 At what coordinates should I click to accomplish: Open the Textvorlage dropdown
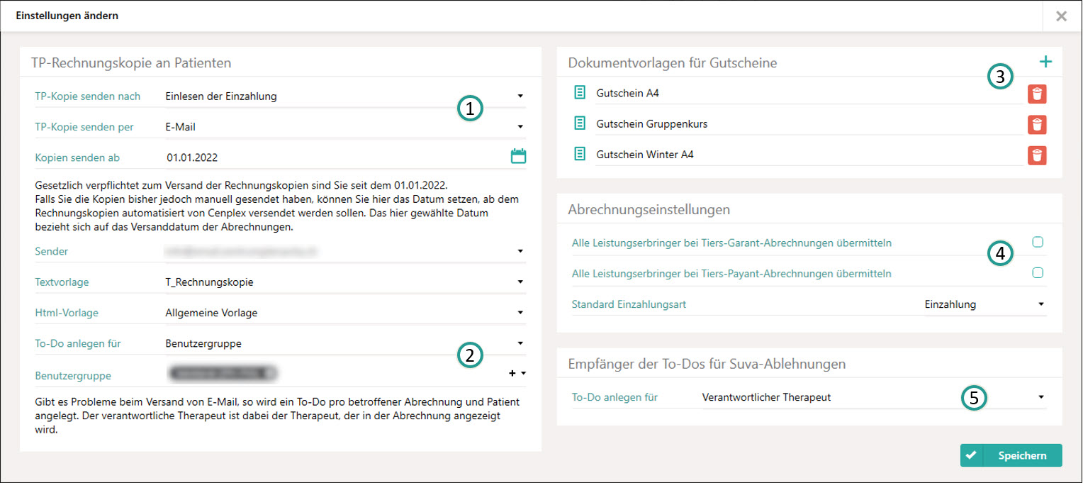click(x=344, y=282)
